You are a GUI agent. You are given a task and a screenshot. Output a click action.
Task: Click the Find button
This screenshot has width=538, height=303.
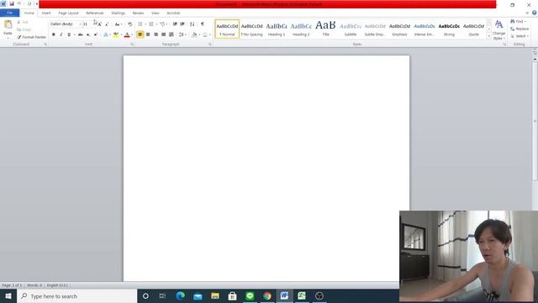[x=519, y=22]
